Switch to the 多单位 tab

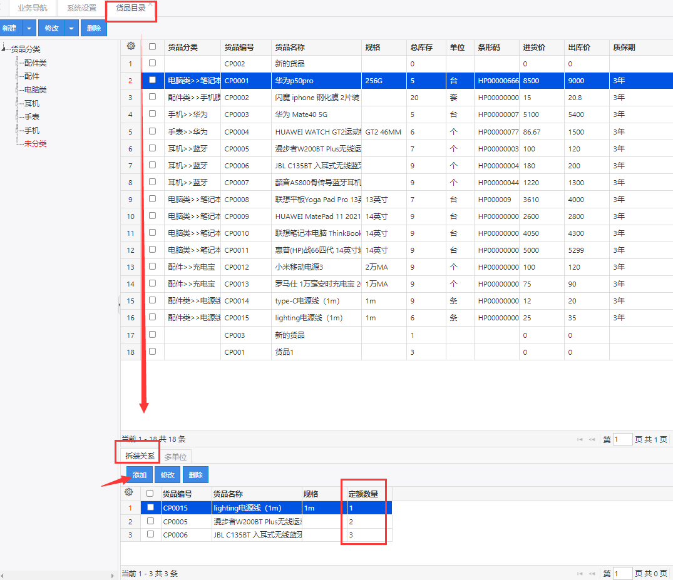coord(175,457)
